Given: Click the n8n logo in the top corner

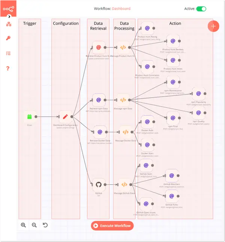Looking at the screenshot, I should (9, 9).
